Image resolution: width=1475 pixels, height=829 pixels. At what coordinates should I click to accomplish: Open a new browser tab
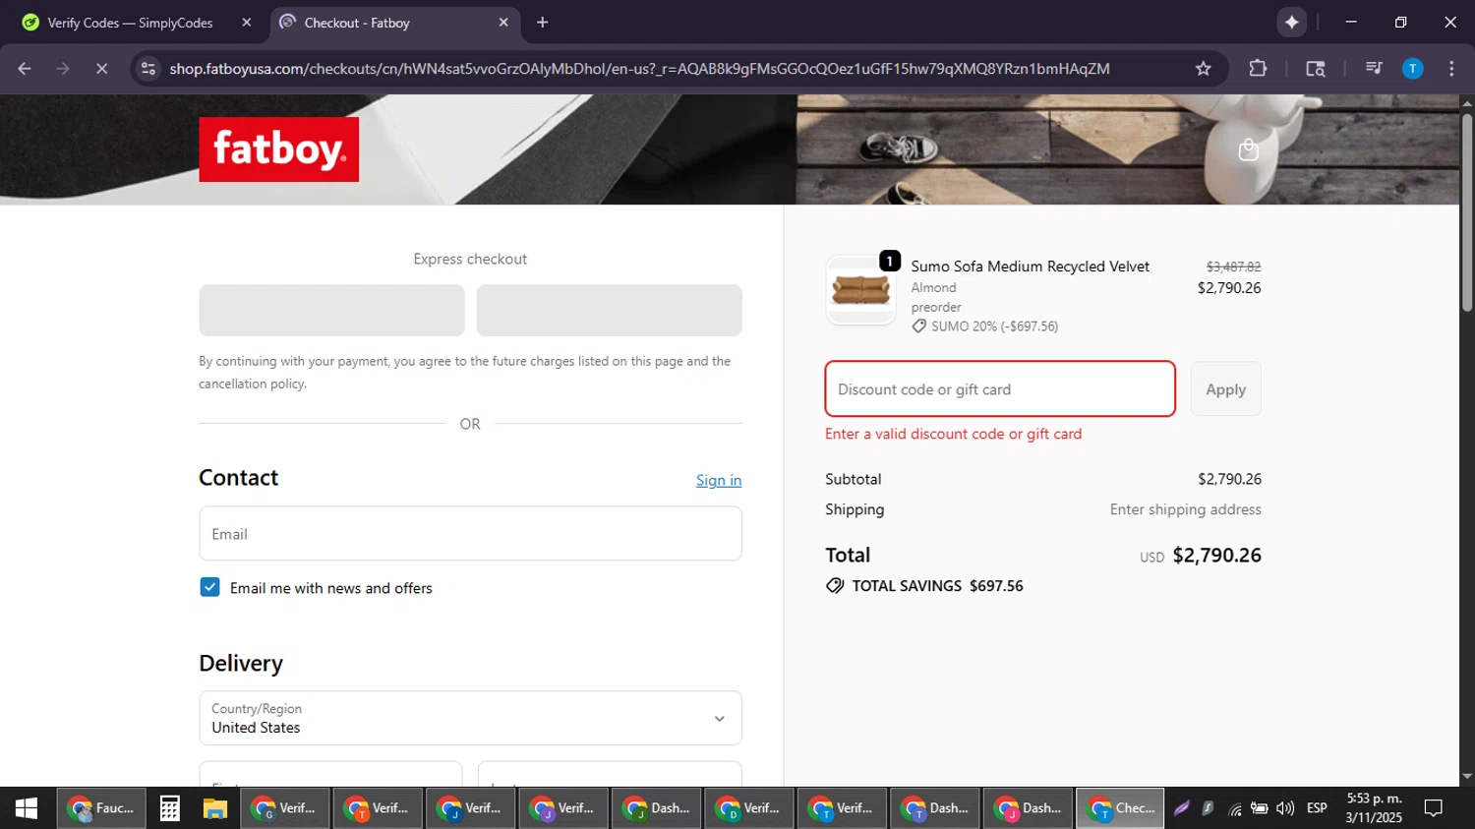click(x=542, y=22)
